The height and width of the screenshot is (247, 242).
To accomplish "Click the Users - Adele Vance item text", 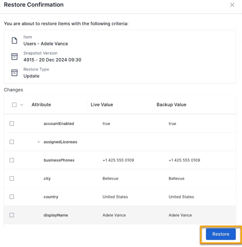I will (x=46, y=44).
